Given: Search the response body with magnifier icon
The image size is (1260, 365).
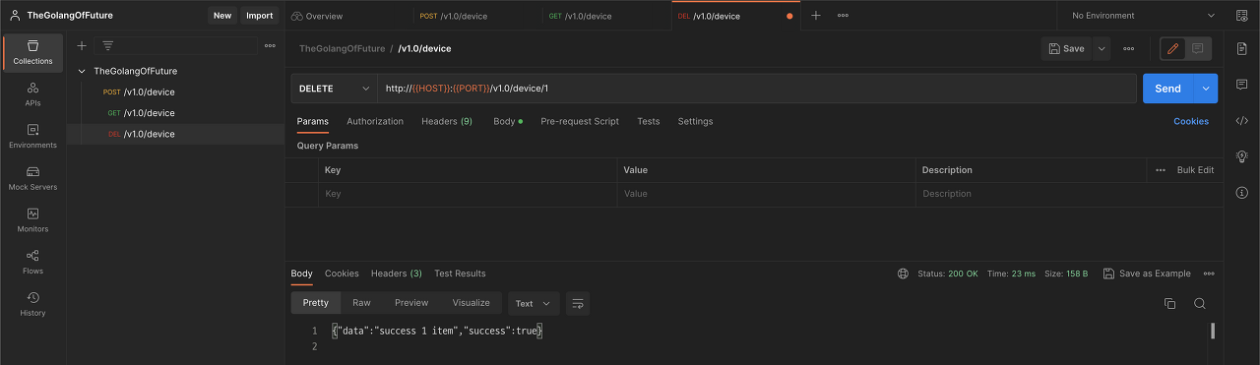Looking at the screenshot, I should pos(1200,303).
